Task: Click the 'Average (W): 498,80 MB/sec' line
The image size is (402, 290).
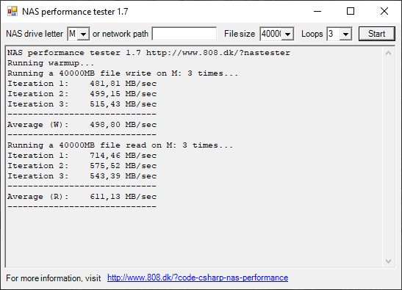Action: (82, 125)
